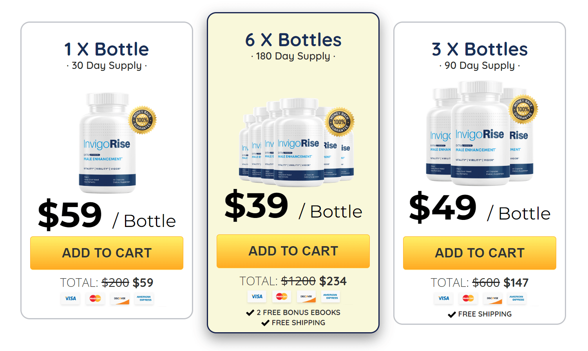Select the 6 X Bottles package heading
The image size is (588, 351).
293,40
